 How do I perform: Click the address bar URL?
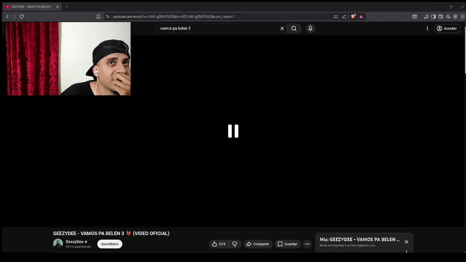173,16
